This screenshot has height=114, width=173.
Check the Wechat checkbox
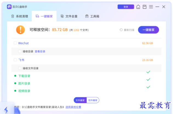coord(15,43)
